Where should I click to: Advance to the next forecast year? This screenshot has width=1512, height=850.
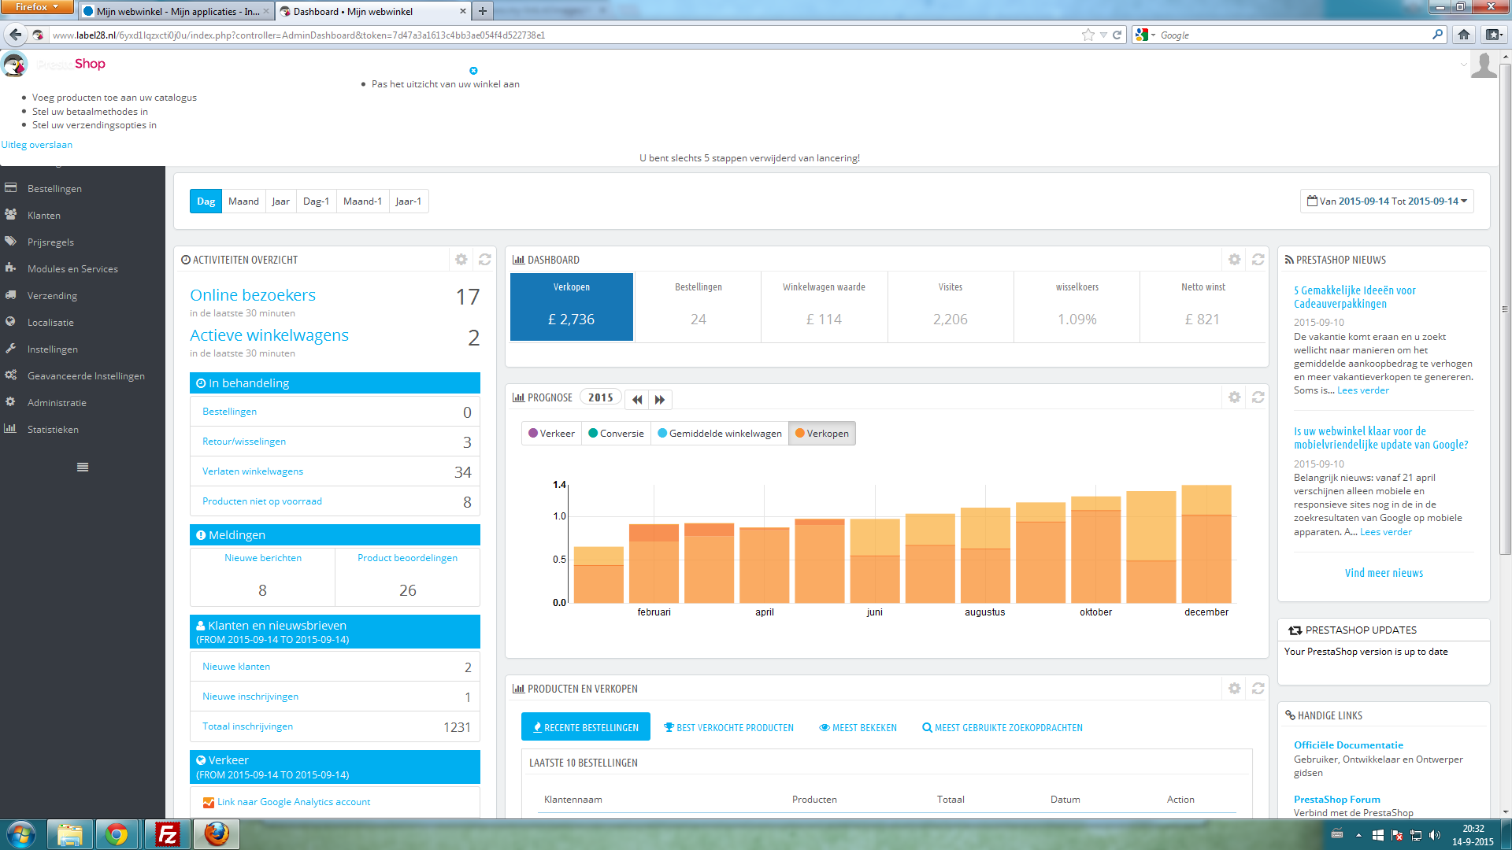tap(660, 399)
